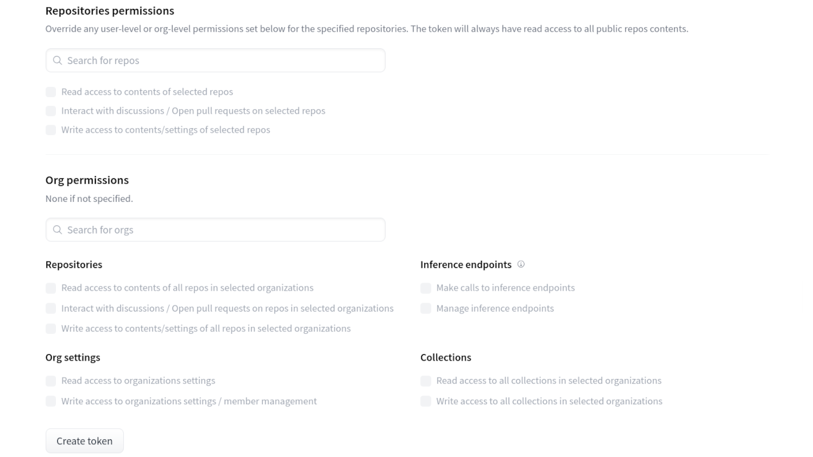This screenshot has width=813, height=457.
Task: Tick write access to selected repos contents/settings
Action: click(x=51, y=130)
